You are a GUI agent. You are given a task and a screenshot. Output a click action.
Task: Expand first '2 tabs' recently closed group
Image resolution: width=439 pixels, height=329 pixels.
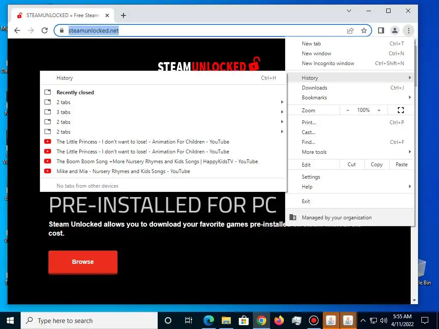pyautogui.click(x=163, y=102)
